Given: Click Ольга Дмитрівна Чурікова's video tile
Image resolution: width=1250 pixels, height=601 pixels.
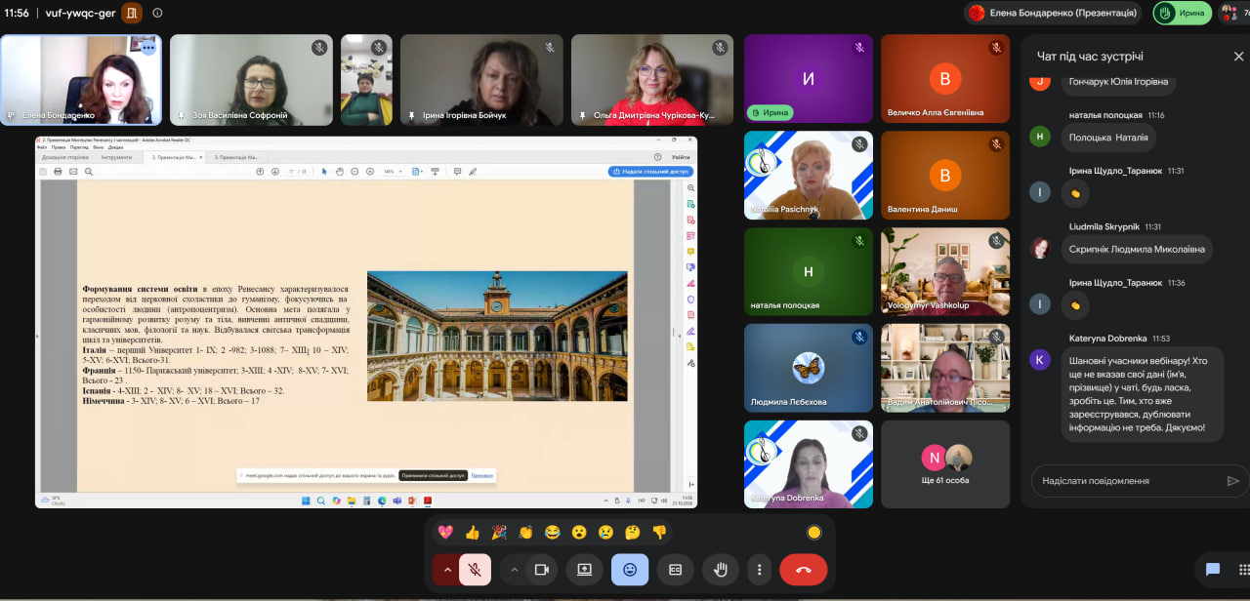Looking at the screenshot, I should point(652,80).
